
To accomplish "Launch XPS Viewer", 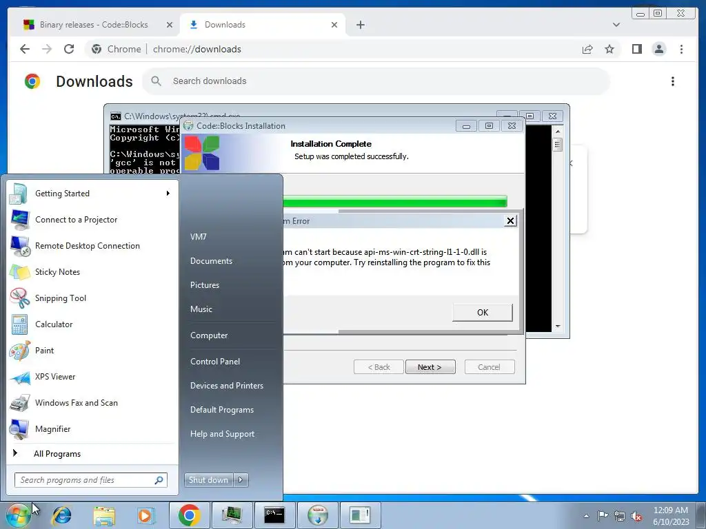I will [x=92, y=377].
